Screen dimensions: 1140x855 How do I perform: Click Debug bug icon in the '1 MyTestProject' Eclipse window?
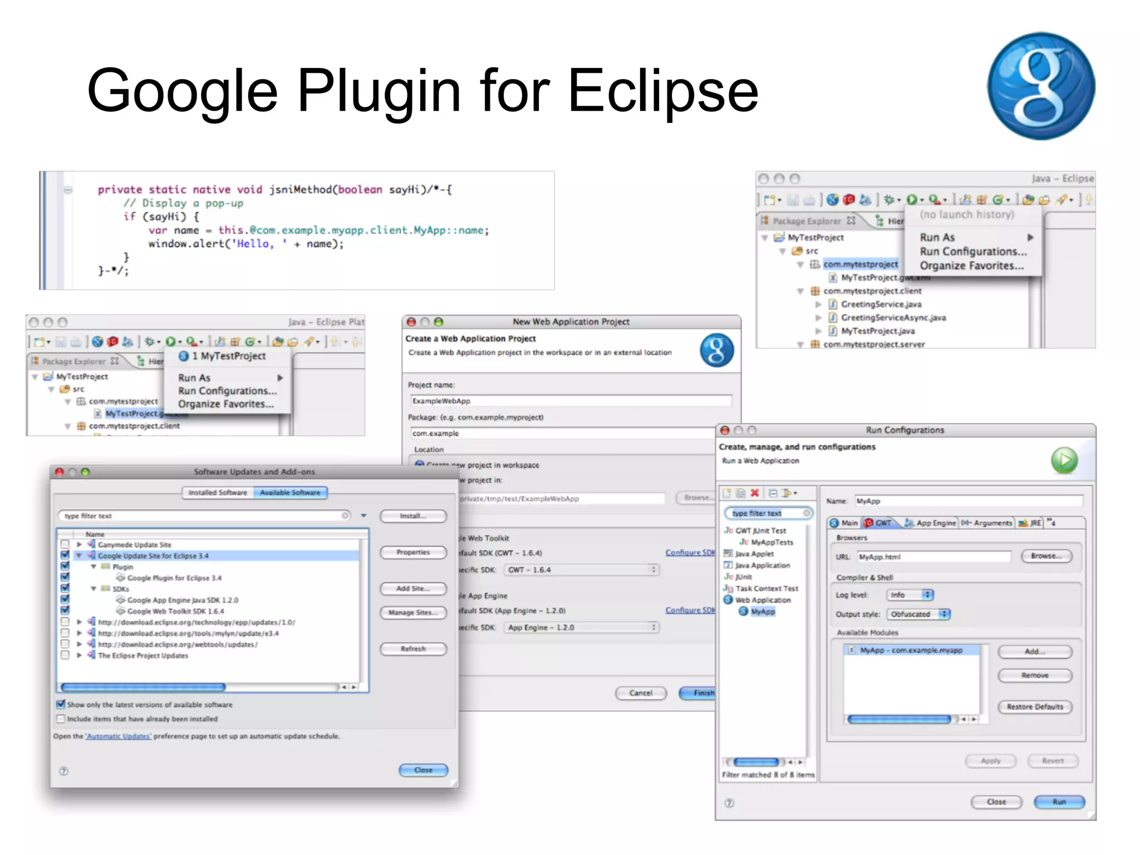click(x=149, y=342)
